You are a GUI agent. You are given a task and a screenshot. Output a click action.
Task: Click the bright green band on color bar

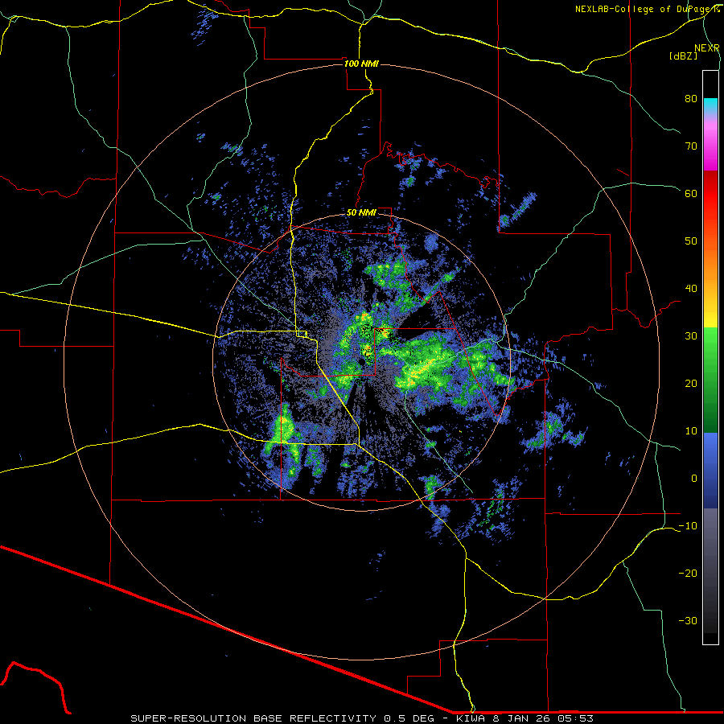pyautogui.click(x=710, y=346)
